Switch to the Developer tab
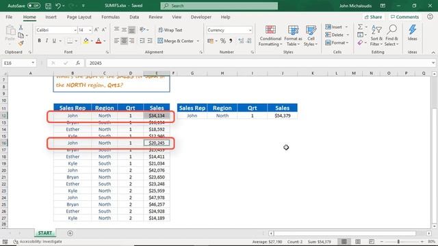 [201, 17]
